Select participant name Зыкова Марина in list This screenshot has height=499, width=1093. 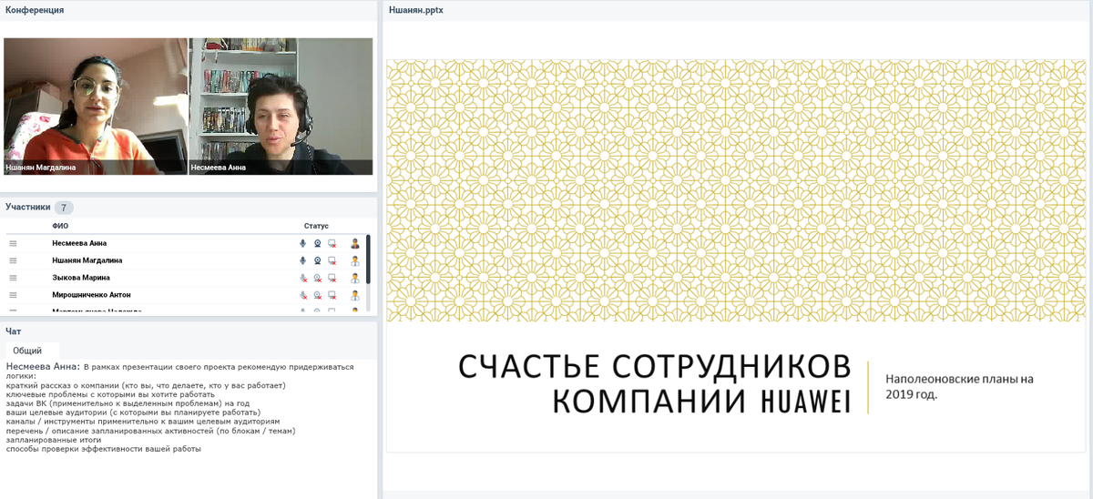coord(81,278)
